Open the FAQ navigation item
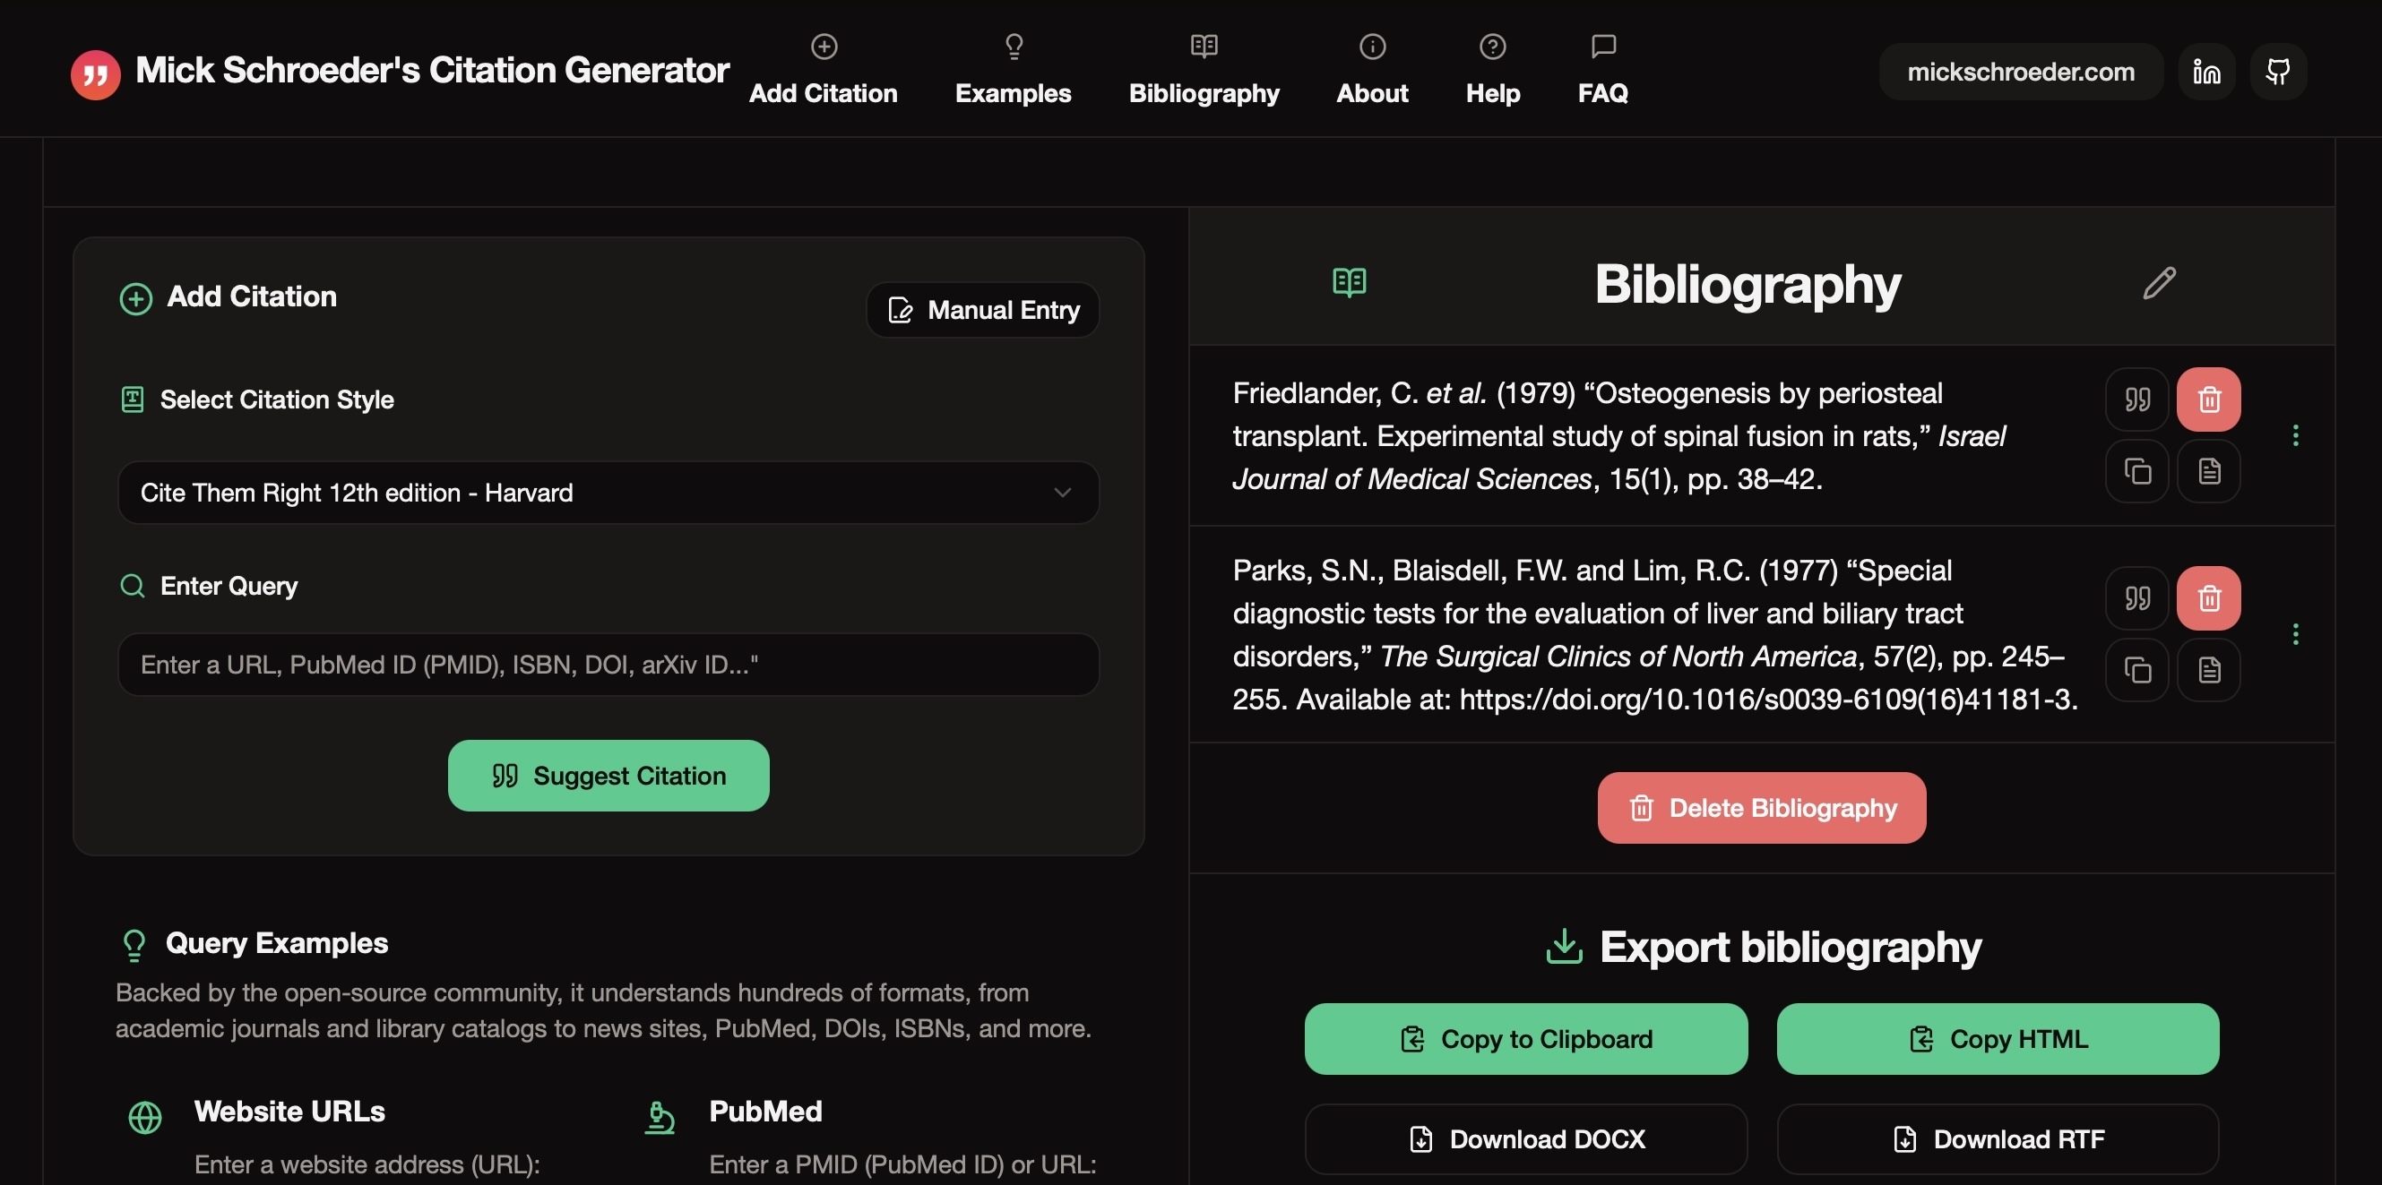Screen dimensions: 2382x1185 [x=1602, y=70]
